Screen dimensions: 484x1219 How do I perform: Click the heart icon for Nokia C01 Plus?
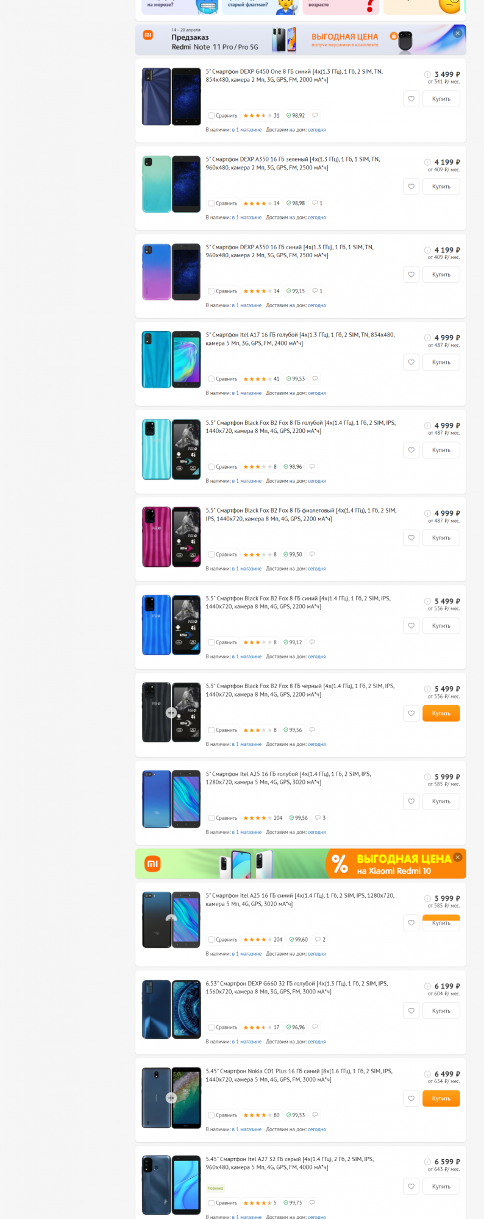411,1098
